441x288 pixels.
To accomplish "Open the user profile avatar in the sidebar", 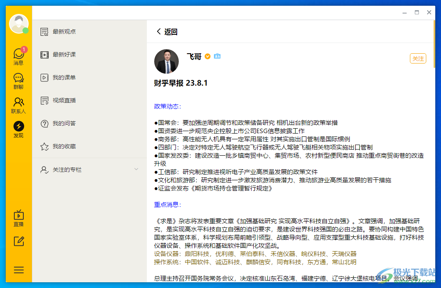I will click(x=18, y=24).
